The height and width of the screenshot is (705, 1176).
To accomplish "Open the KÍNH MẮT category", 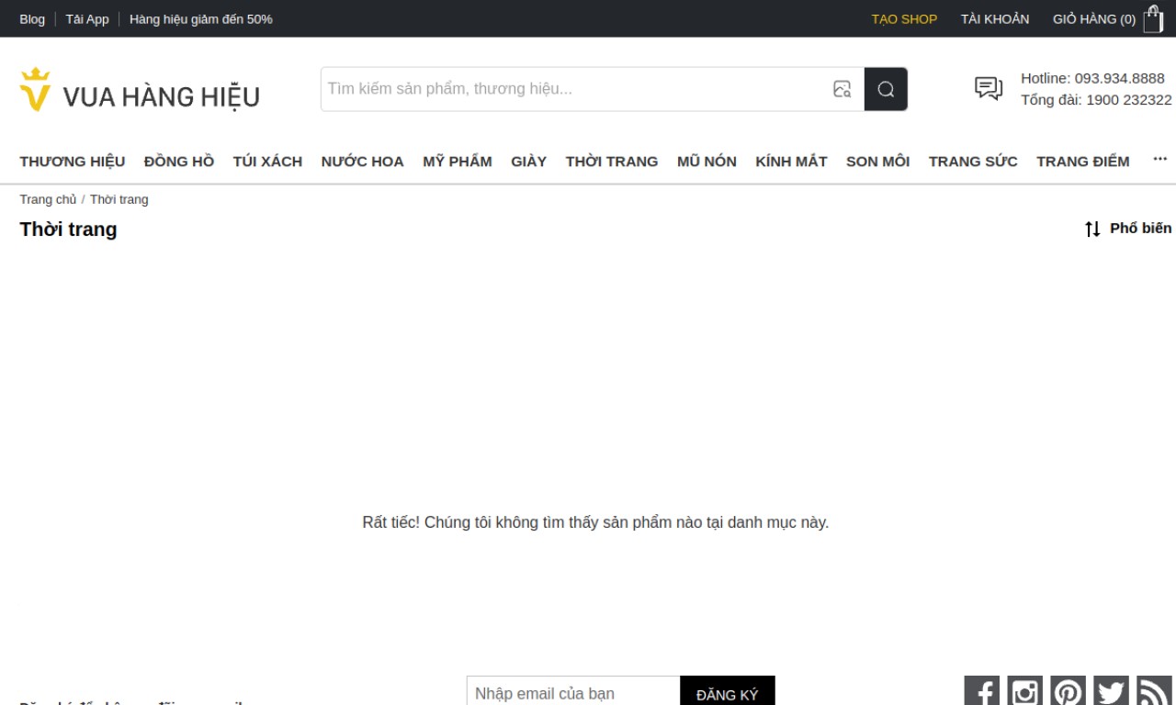I will (791, 162).
